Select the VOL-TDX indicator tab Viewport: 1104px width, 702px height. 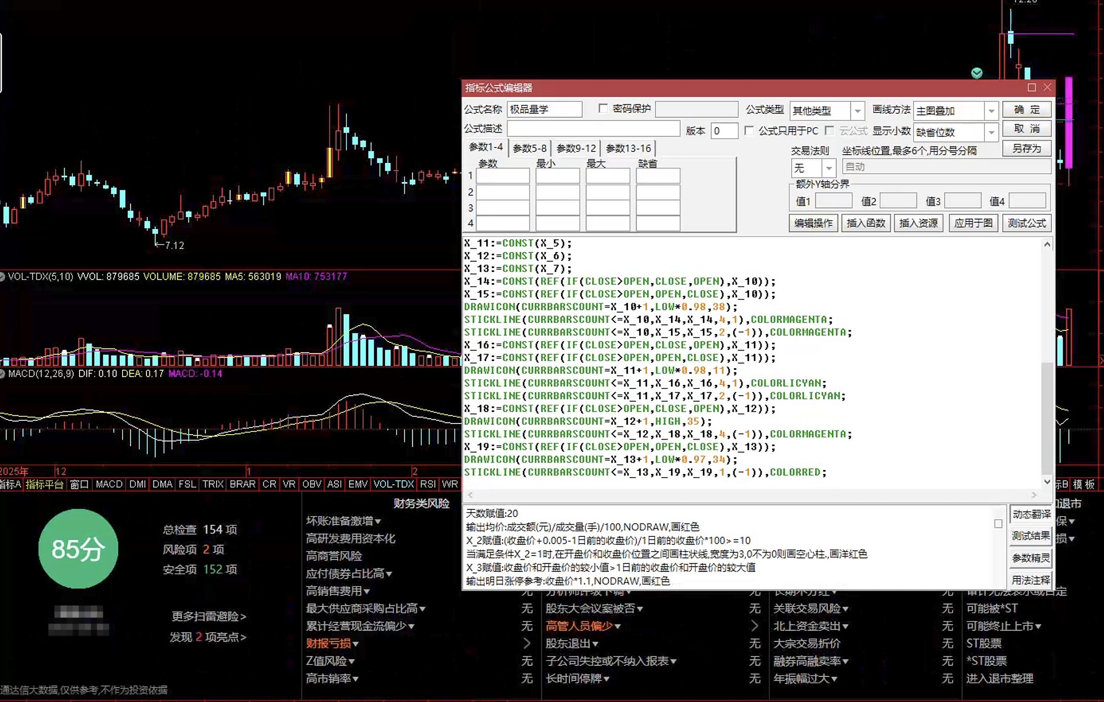(x=393, y=484)
